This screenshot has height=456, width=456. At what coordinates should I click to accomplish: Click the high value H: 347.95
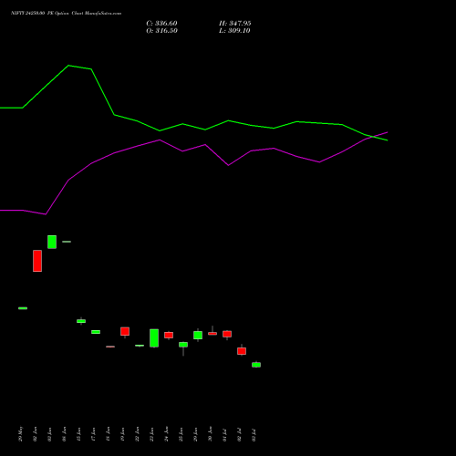coord(235,24)
